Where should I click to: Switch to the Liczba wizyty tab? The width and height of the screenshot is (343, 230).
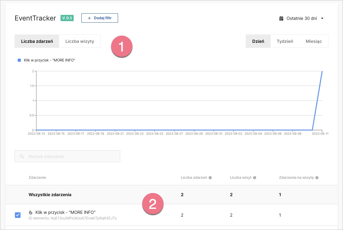[x=80, y=41]
